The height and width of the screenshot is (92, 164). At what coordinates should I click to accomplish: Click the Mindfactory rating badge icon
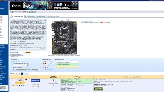coord(54,80)
